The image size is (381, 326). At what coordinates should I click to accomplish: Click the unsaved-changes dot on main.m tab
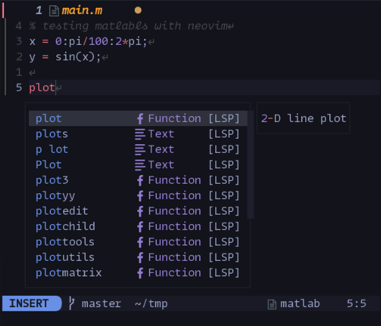(x=138, y=10)
